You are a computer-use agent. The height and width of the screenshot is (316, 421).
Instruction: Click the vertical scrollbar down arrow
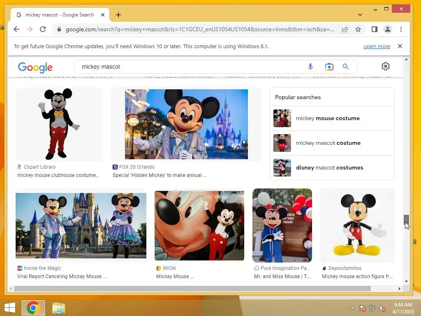[x=406, y=281]
